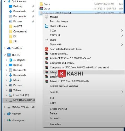
Task: Expand the Send to submenu arrow
Action: click(122, 92)
